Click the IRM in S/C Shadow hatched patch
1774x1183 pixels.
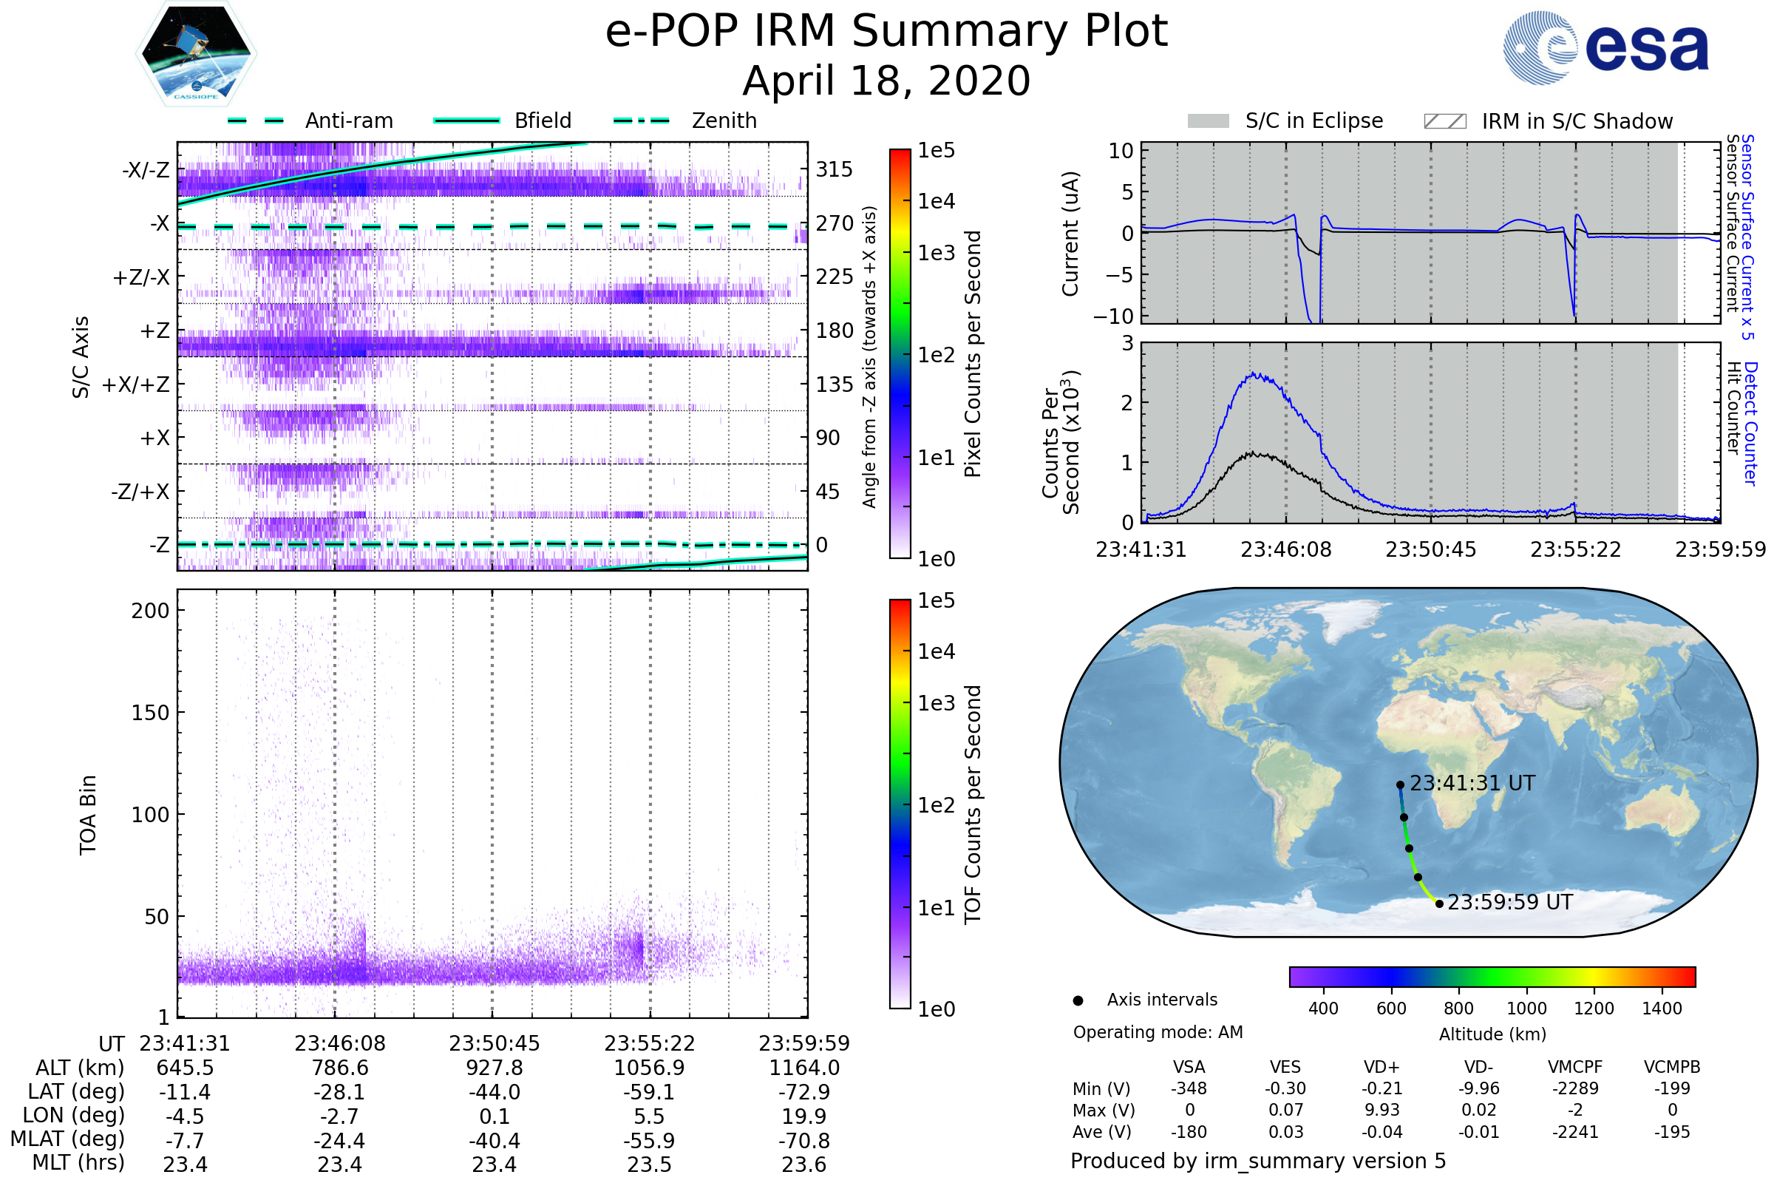click(1444, 121)
